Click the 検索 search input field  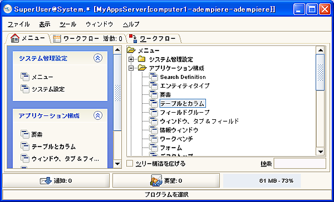tap(299, 163)
